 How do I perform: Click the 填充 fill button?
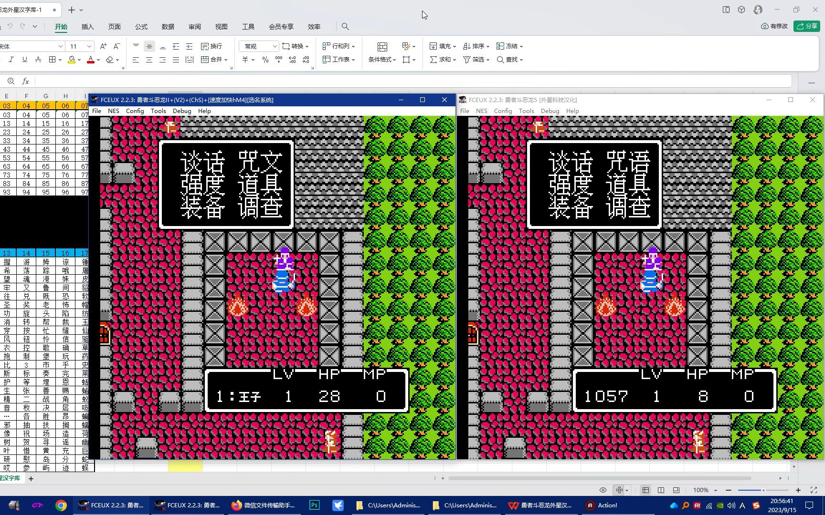443,46
